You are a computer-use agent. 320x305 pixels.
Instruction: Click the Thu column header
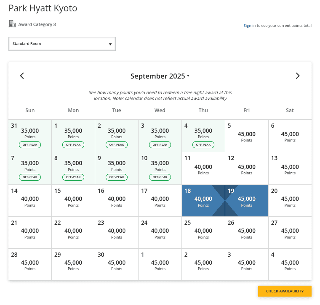203,110
